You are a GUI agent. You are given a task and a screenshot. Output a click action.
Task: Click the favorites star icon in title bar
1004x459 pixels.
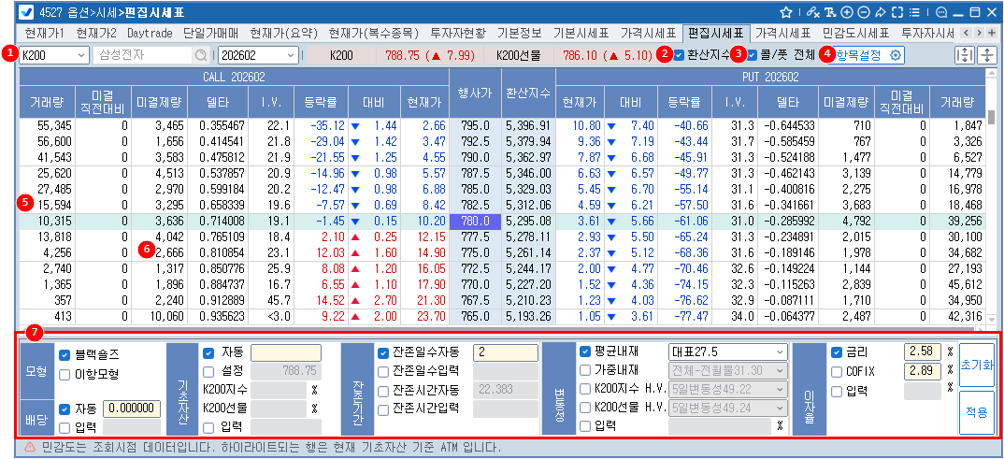point(786,12)
